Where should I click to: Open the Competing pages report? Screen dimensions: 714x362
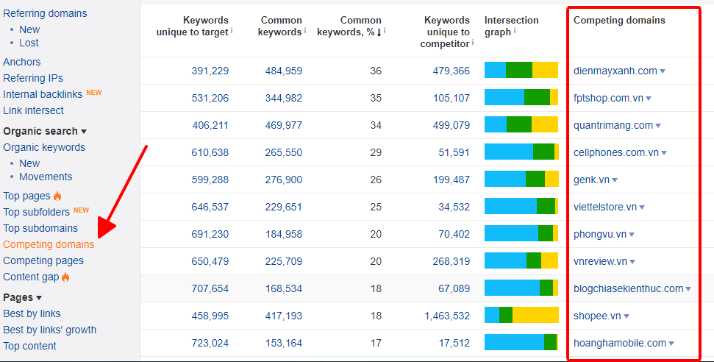coord(43,260)
